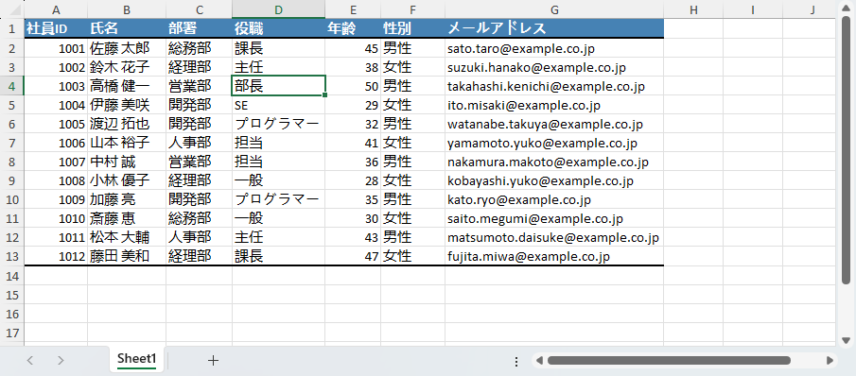Select the selected 部長 cell

[x=278, y=86]
